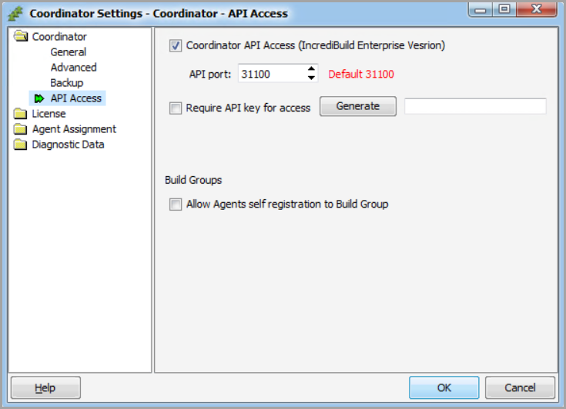
Task: Click the License folder icon
Action: 20,114
